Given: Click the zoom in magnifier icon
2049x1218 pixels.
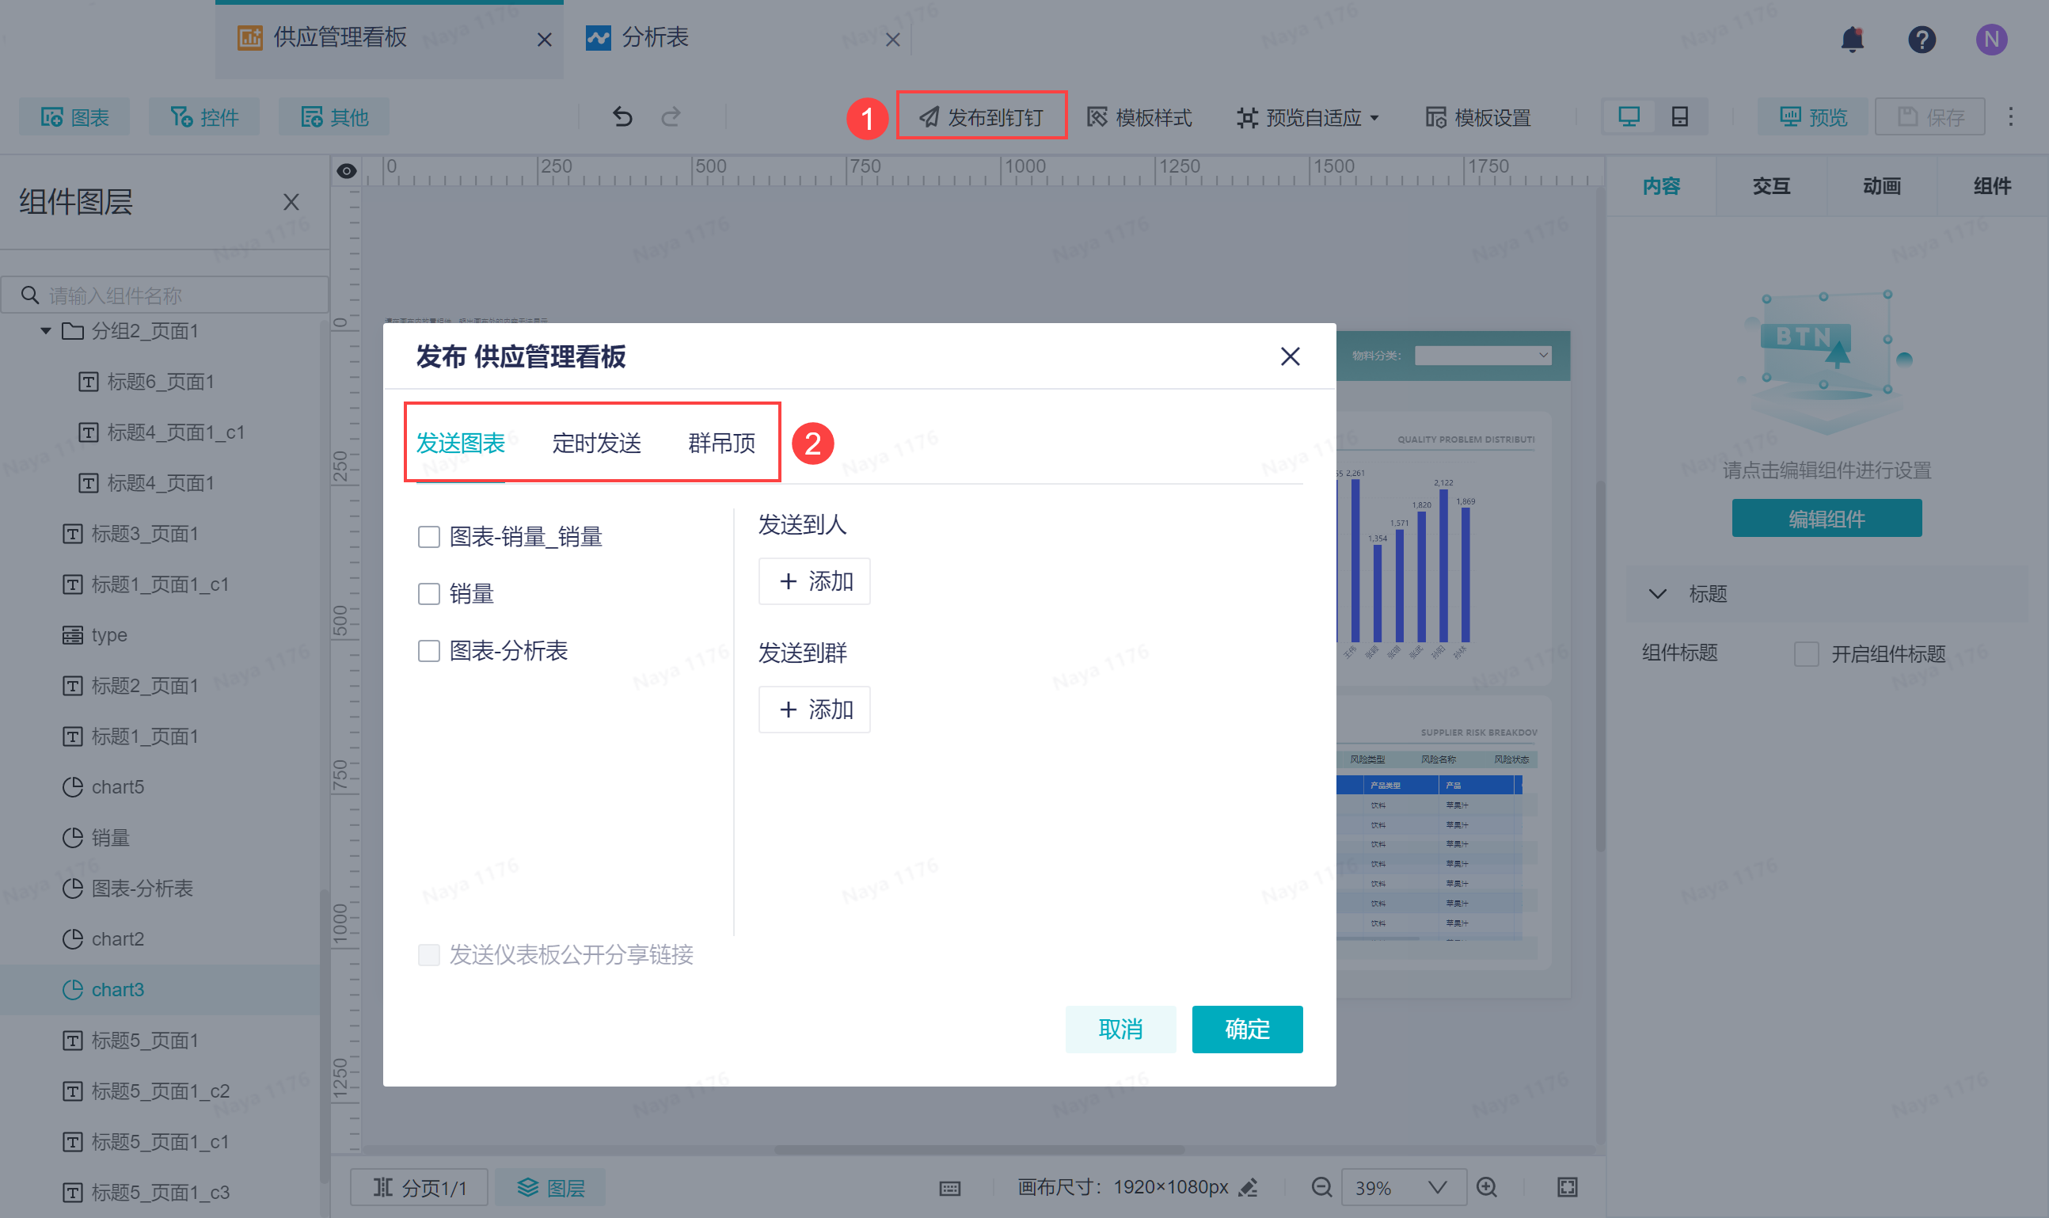Looking at the screenshot, I should pos(1486,1187).
